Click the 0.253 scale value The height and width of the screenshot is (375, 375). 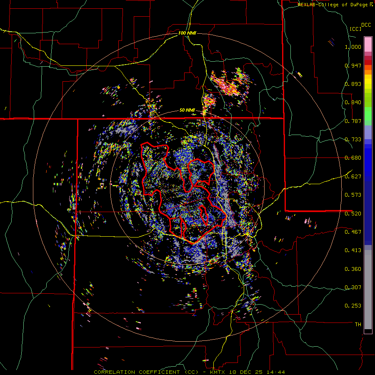[x=353, y=306]
